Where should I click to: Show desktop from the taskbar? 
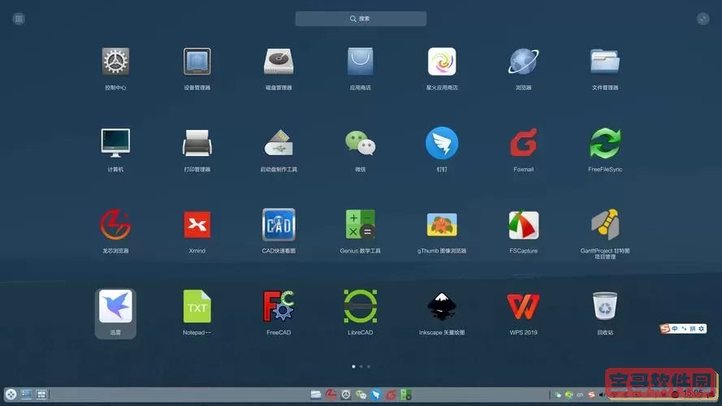click(x=26, y=395)
